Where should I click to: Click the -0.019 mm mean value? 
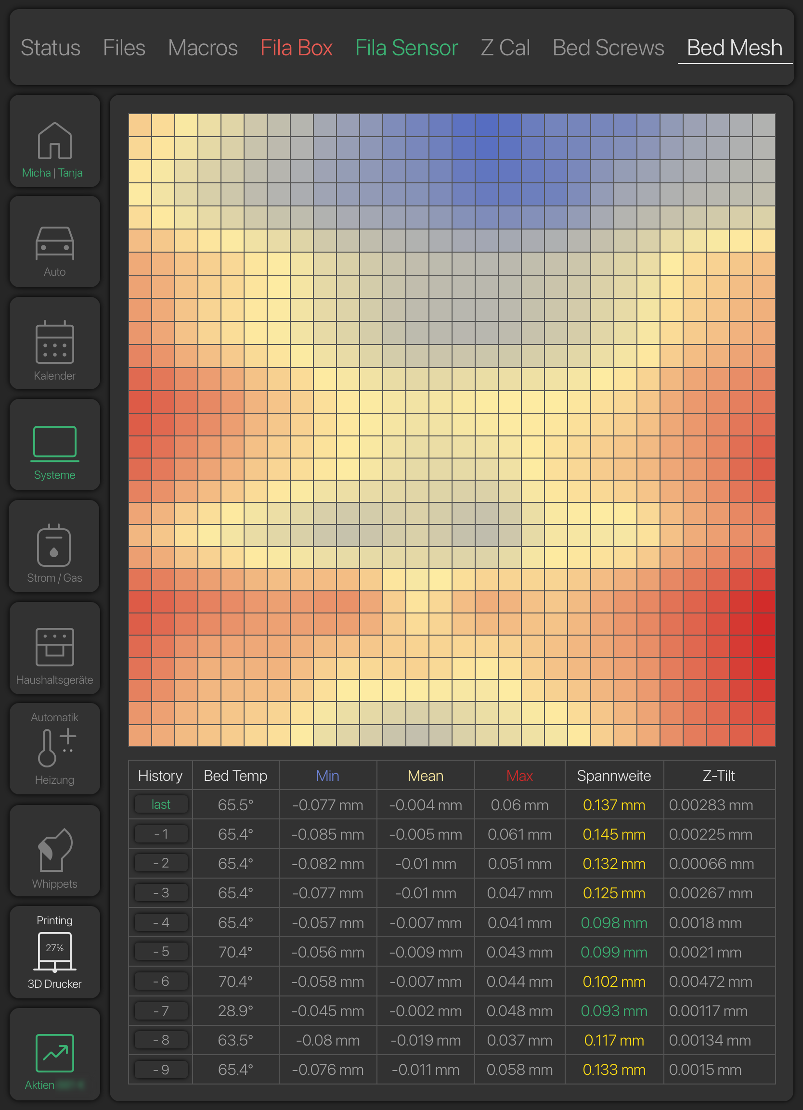(x=426, y=1040)
